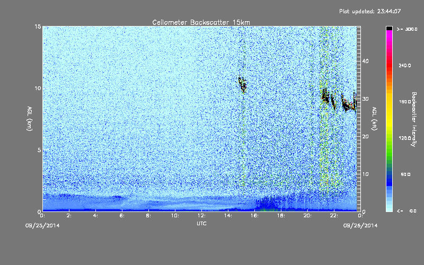Image resolution: width=424 pixels, height=265 pixels.
Task: Click the '22:' hour tick label
Action: click(x=334, y=216)
